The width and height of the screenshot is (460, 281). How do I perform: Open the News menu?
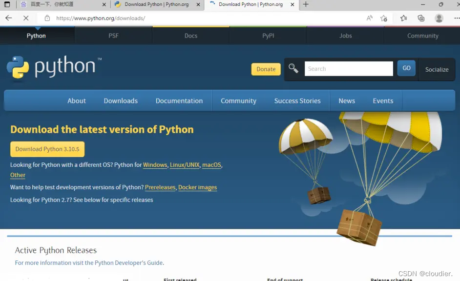coord(347,101)
